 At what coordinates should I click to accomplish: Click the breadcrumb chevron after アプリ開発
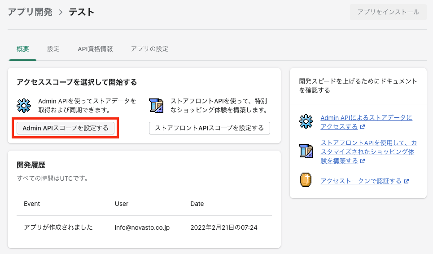click(x=61, y=12)
